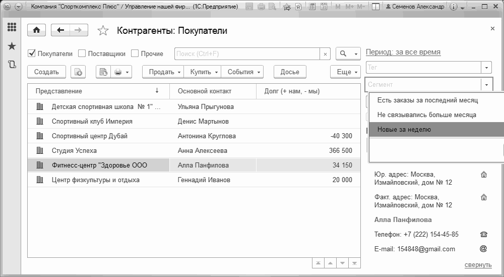Uncheck the Покупатели checkbox
Screen dimensions: 504x277
31,53
